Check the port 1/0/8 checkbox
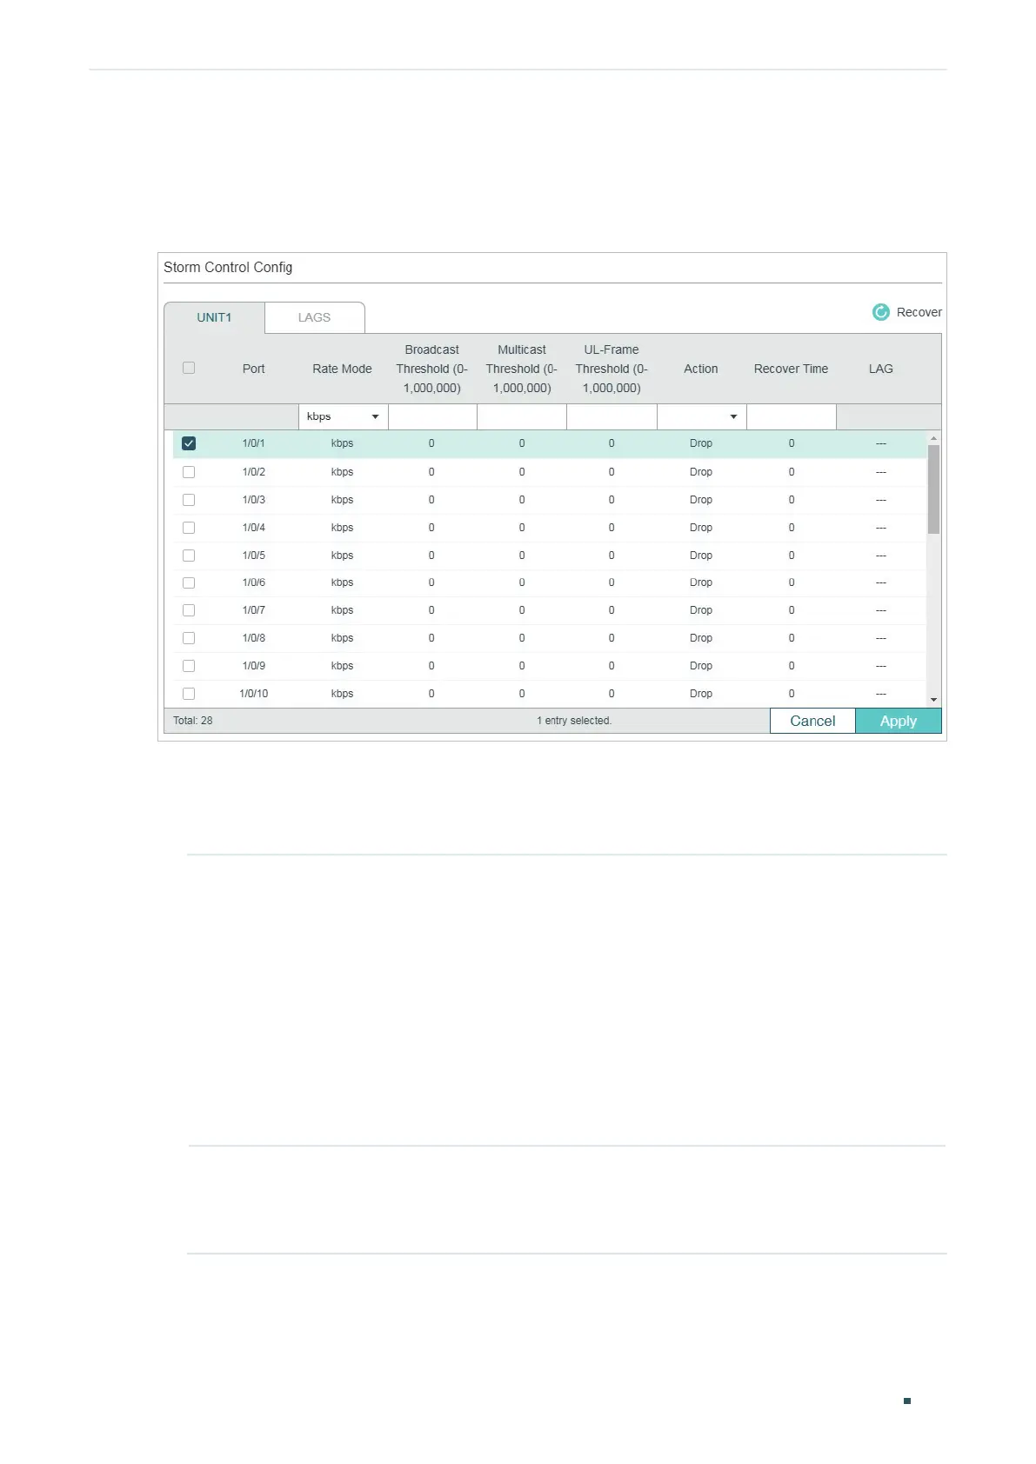The image size is (1036, 1464). [189, 638]
